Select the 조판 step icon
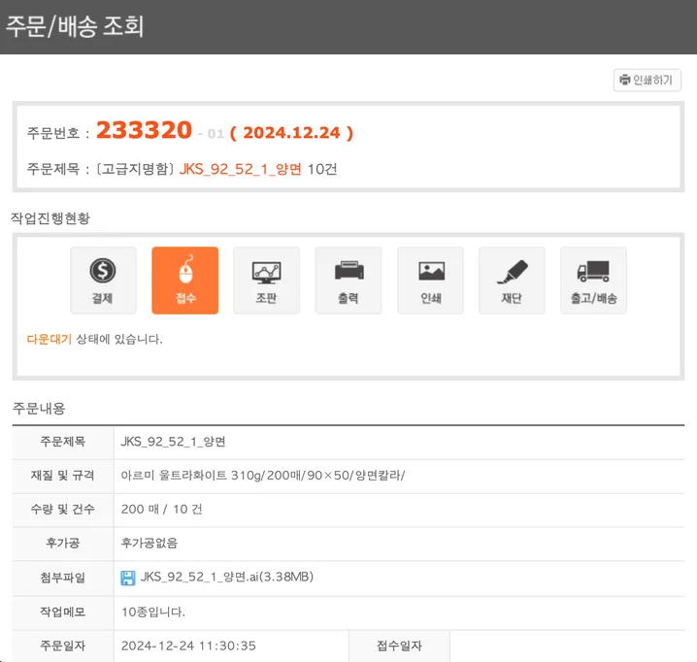This screenshot has height=662, width=697. click(266, 281)
